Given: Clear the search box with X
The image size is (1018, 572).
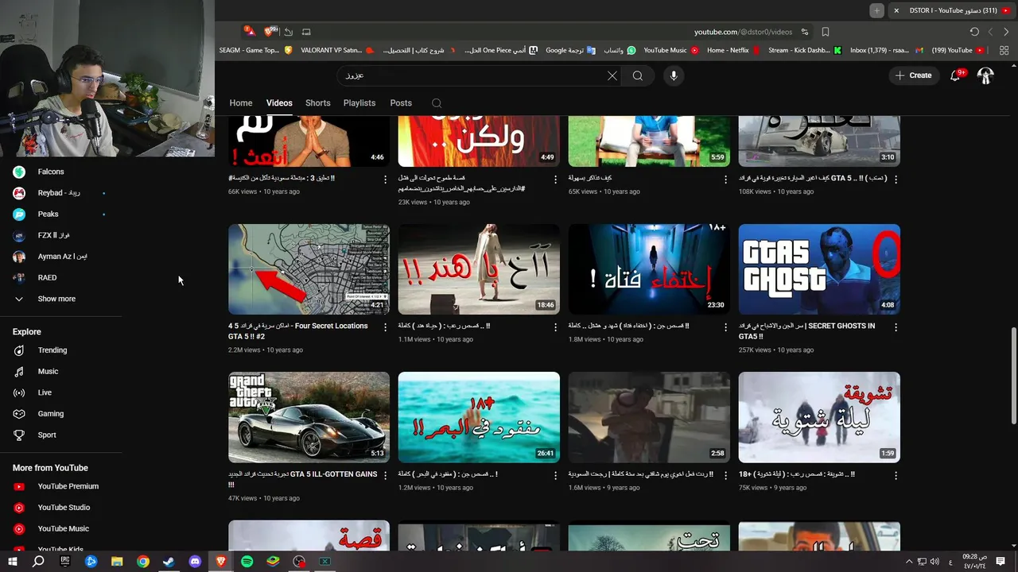Looking at the screenshot, I should point(612,75).
